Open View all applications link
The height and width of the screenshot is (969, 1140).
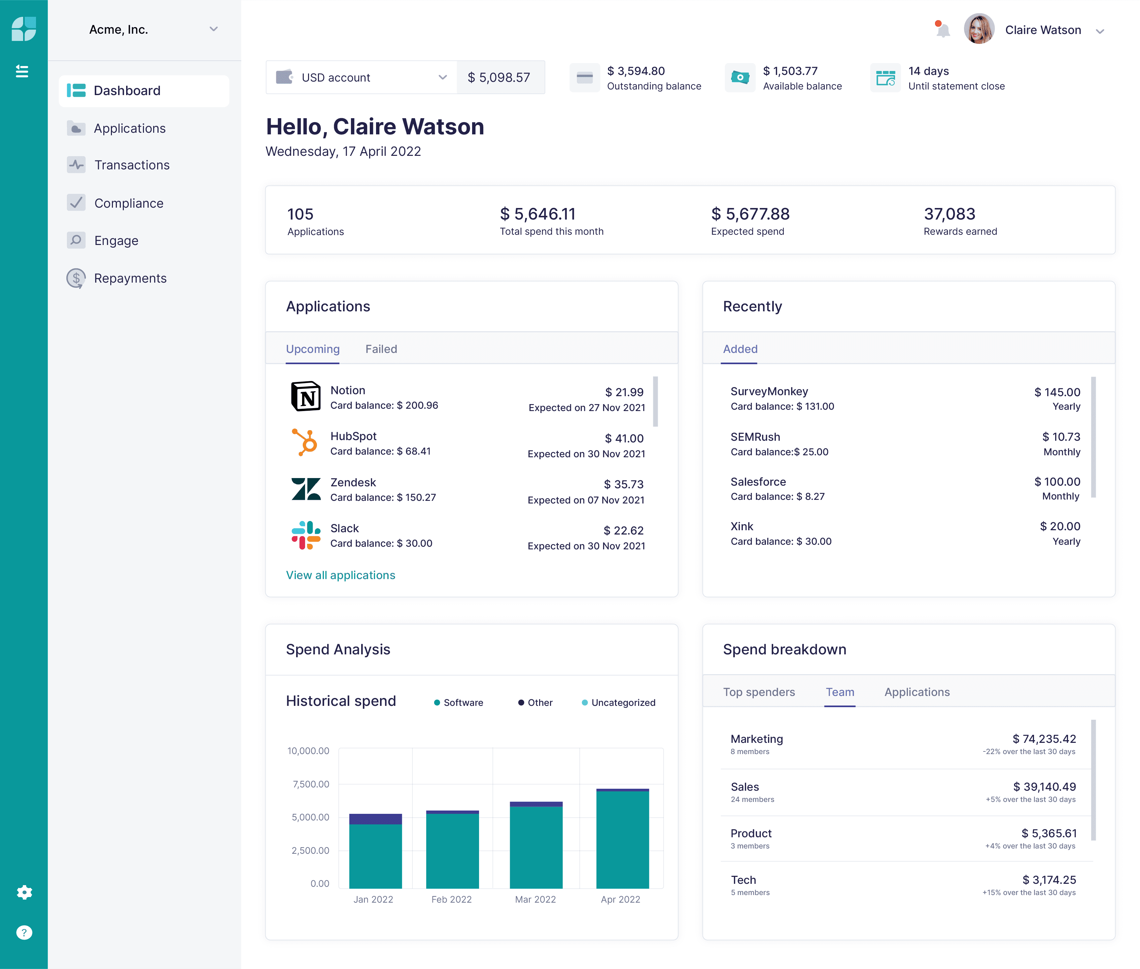340,575
